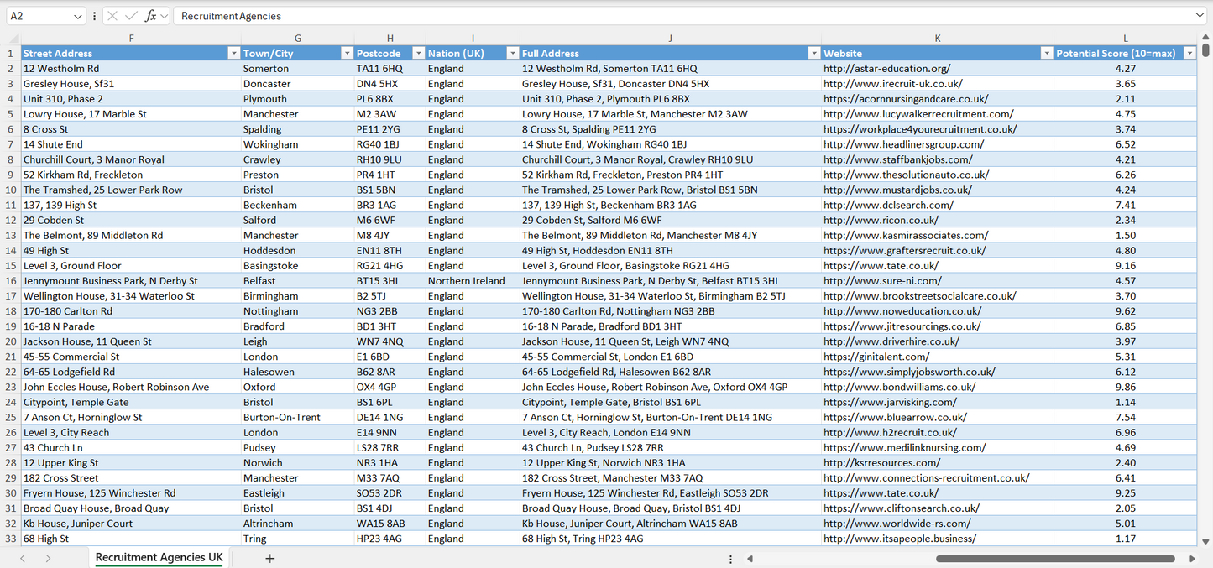1213x568 pixels.
Task: Click the vertical dots icon beside Name Box
Action: point(94,15)
